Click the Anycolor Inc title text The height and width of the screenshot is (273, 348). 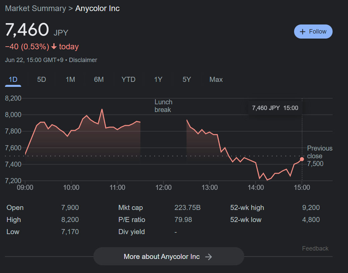tap(97, 8)
